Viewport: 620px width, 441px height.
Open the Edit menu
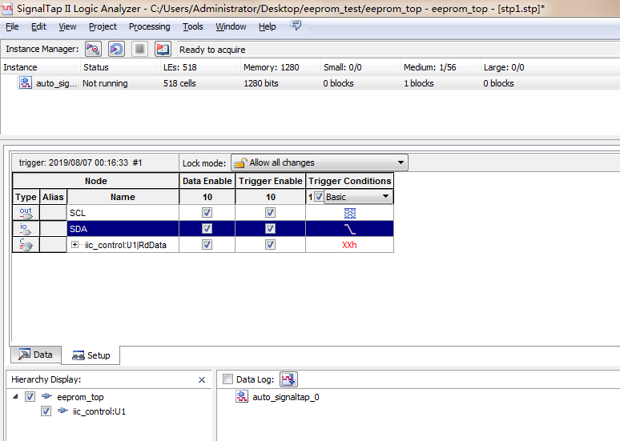[38, 26]
